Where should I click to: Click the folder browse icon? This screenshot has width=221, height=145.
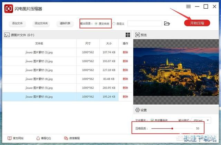tap(167, 23)
